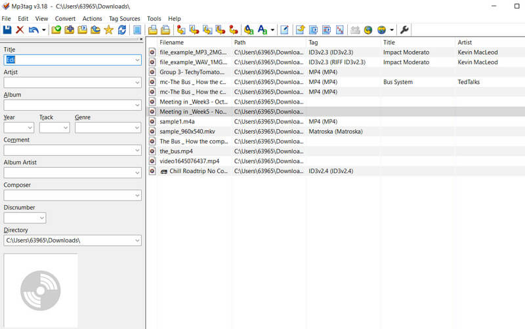Click the yellow star Favorites icon
The image size is (525, 329).
click(x=108, y=30)
